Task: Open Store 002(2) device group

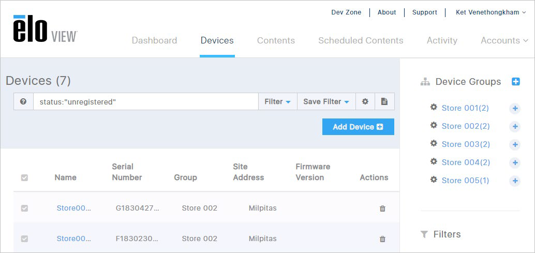Action: click(x=465, y=126)
